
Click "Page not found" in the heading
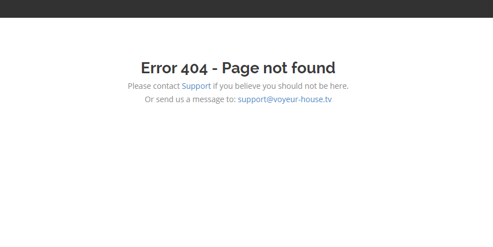(278, 68)
